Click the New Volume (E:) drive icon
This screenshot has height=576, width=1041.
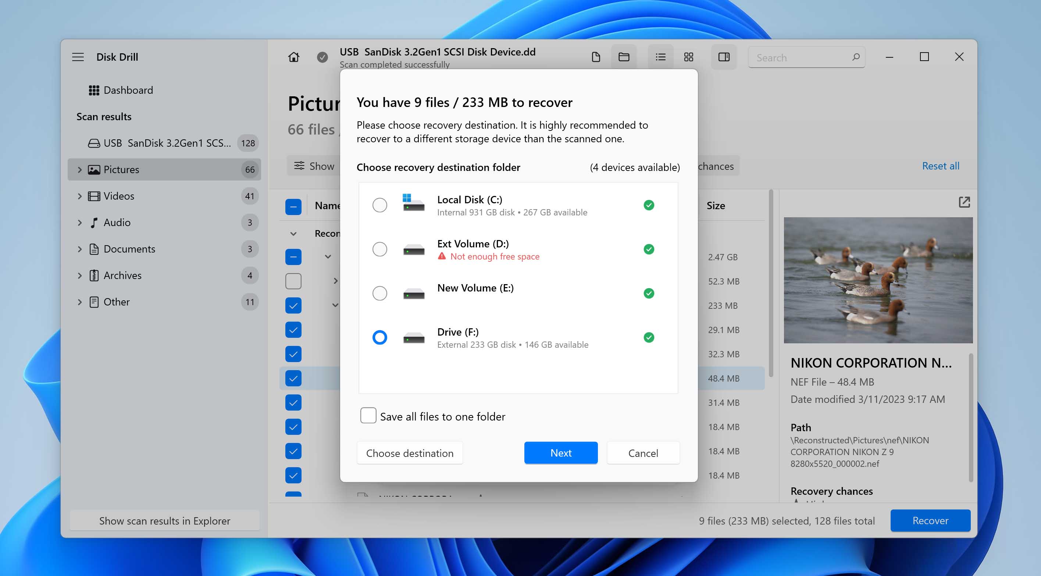click(x=413, y=294)
